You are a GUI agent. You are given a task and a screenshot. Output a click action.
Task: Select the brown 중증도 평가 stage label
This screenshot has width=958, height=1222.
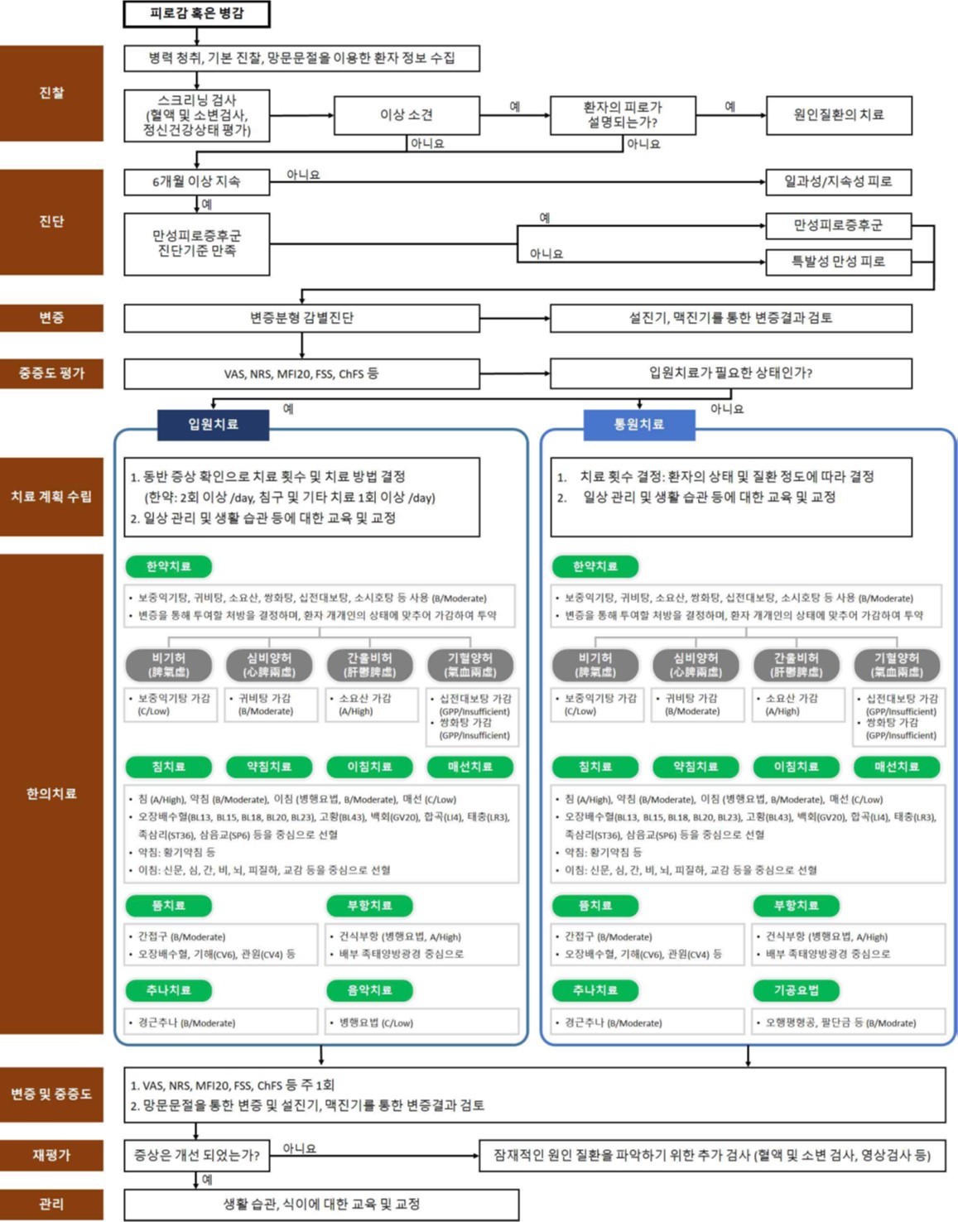coord(51,373)
